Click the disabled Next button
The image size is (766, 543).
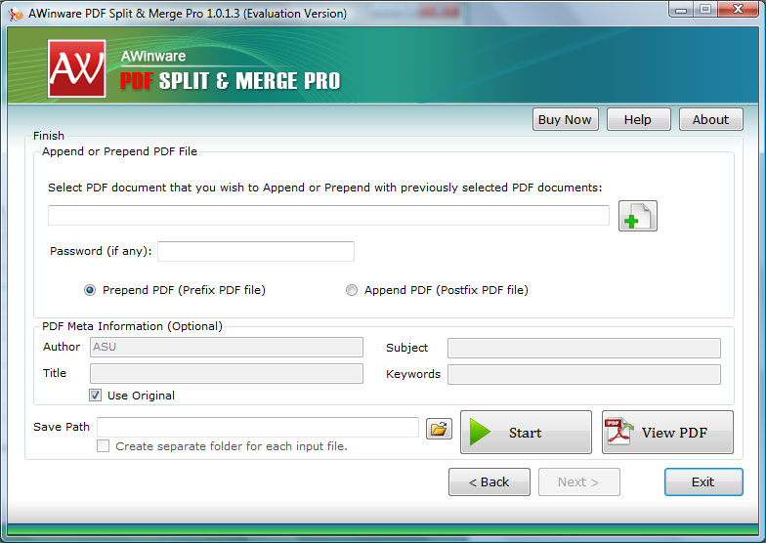pyautogui.click(x=578, y=482)
